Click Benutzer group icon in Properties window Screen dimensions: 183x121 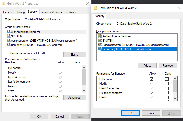(x=9, y=45)
